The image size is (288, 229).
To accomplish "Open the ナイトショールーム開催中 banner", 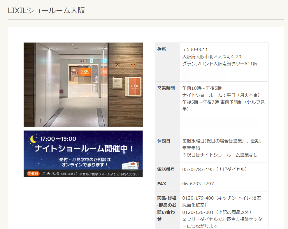I will (x=83, y=154).
